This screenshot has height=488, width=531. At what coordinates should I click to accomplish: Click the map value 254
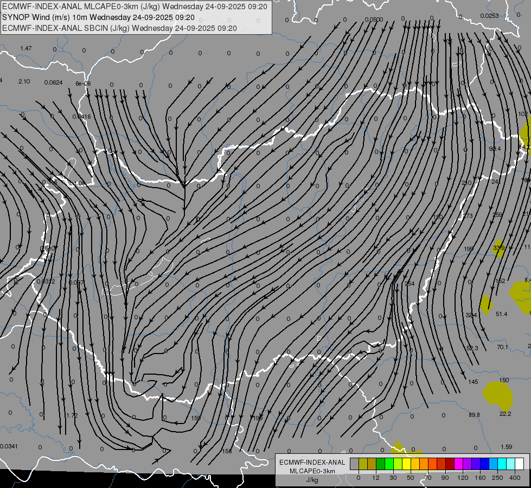[x=410, y=284]
